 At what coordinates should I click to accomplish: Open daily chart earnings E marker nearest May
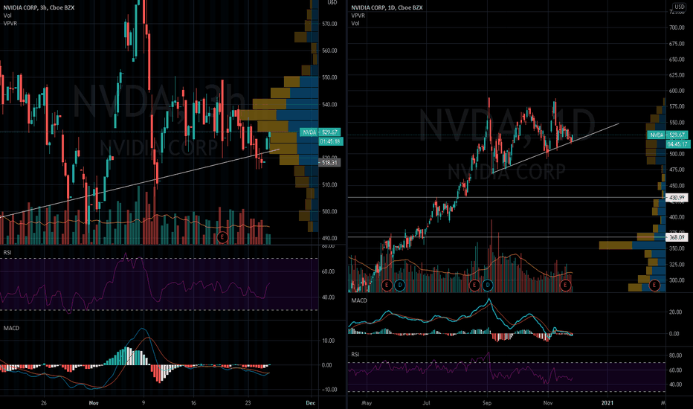[x=387, y=286]
